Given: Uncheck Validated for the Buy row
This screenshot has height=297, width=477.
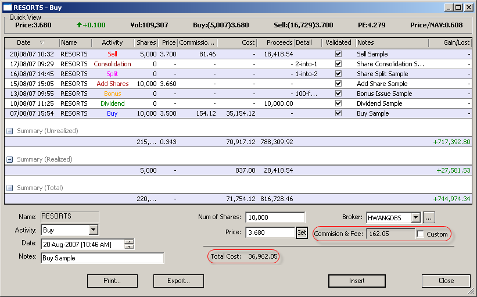Looking at the screenshot, I should coord(338,113).
